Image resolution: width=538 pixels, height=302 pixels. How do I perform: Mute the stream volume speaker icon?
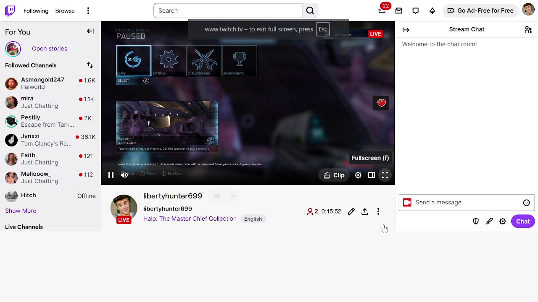pos(124,175)
